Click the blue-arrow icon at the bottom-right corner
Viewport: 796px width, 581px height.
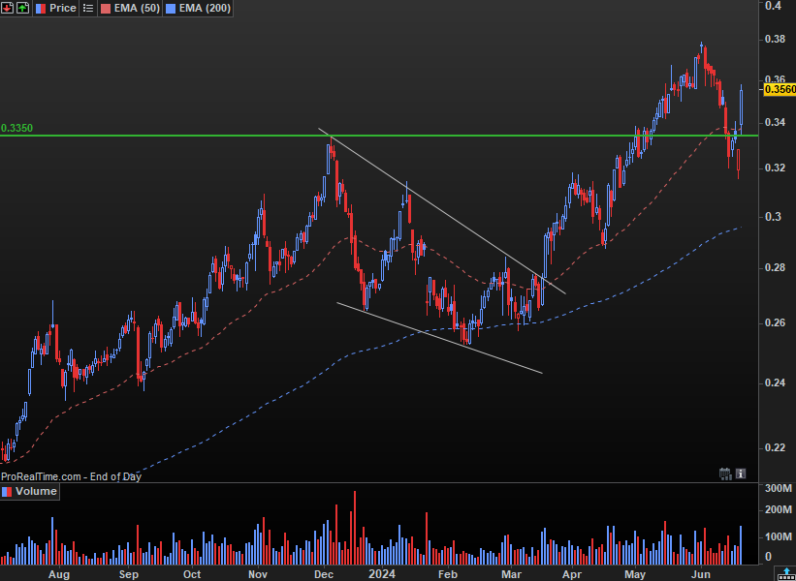pos(786,573)
